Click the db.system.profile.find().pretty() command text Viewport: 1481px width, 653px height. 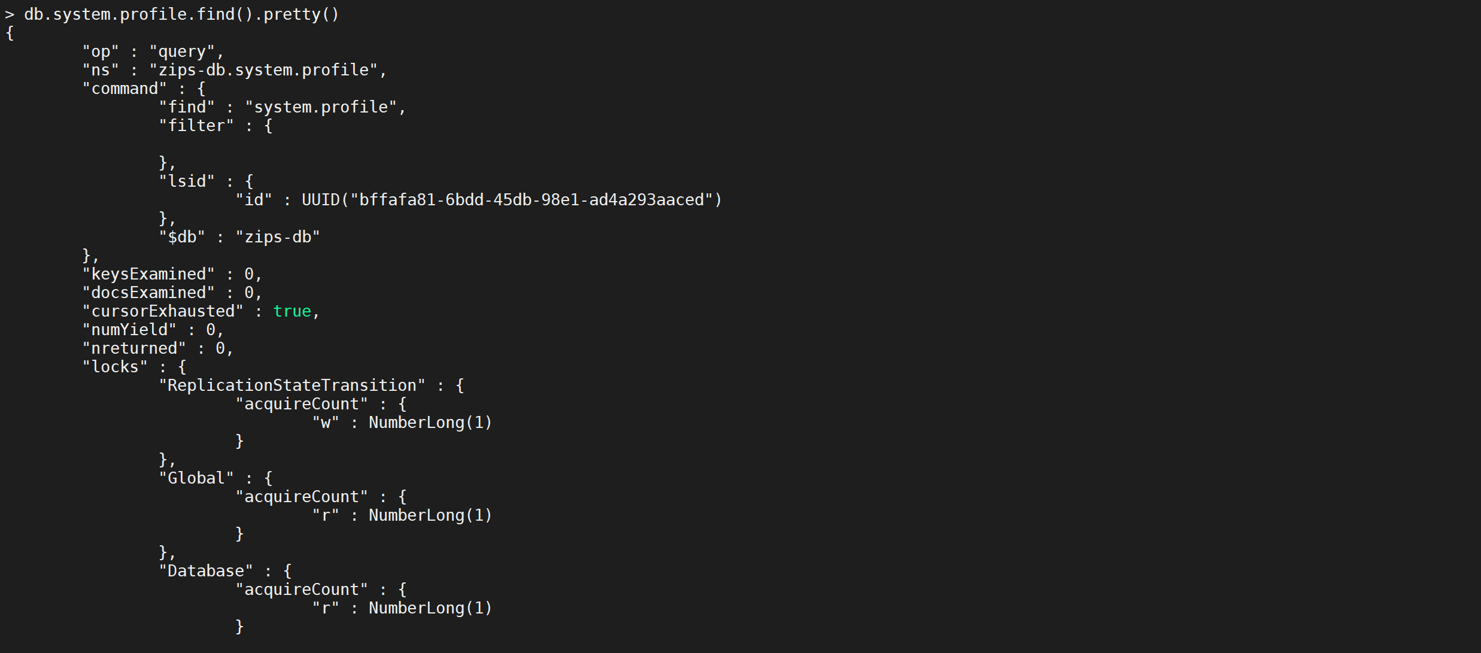tap(181, 14)
